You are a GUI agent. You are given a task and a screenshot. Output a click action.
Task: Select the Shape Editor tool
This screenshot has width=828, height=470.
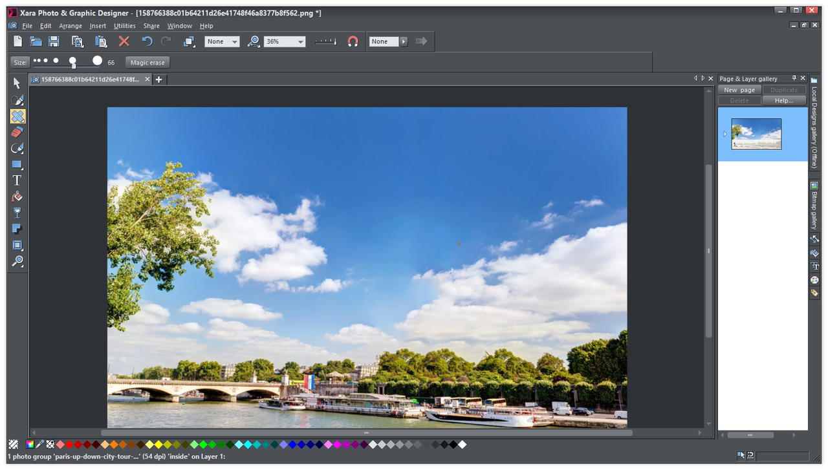[x=17, y=149]
